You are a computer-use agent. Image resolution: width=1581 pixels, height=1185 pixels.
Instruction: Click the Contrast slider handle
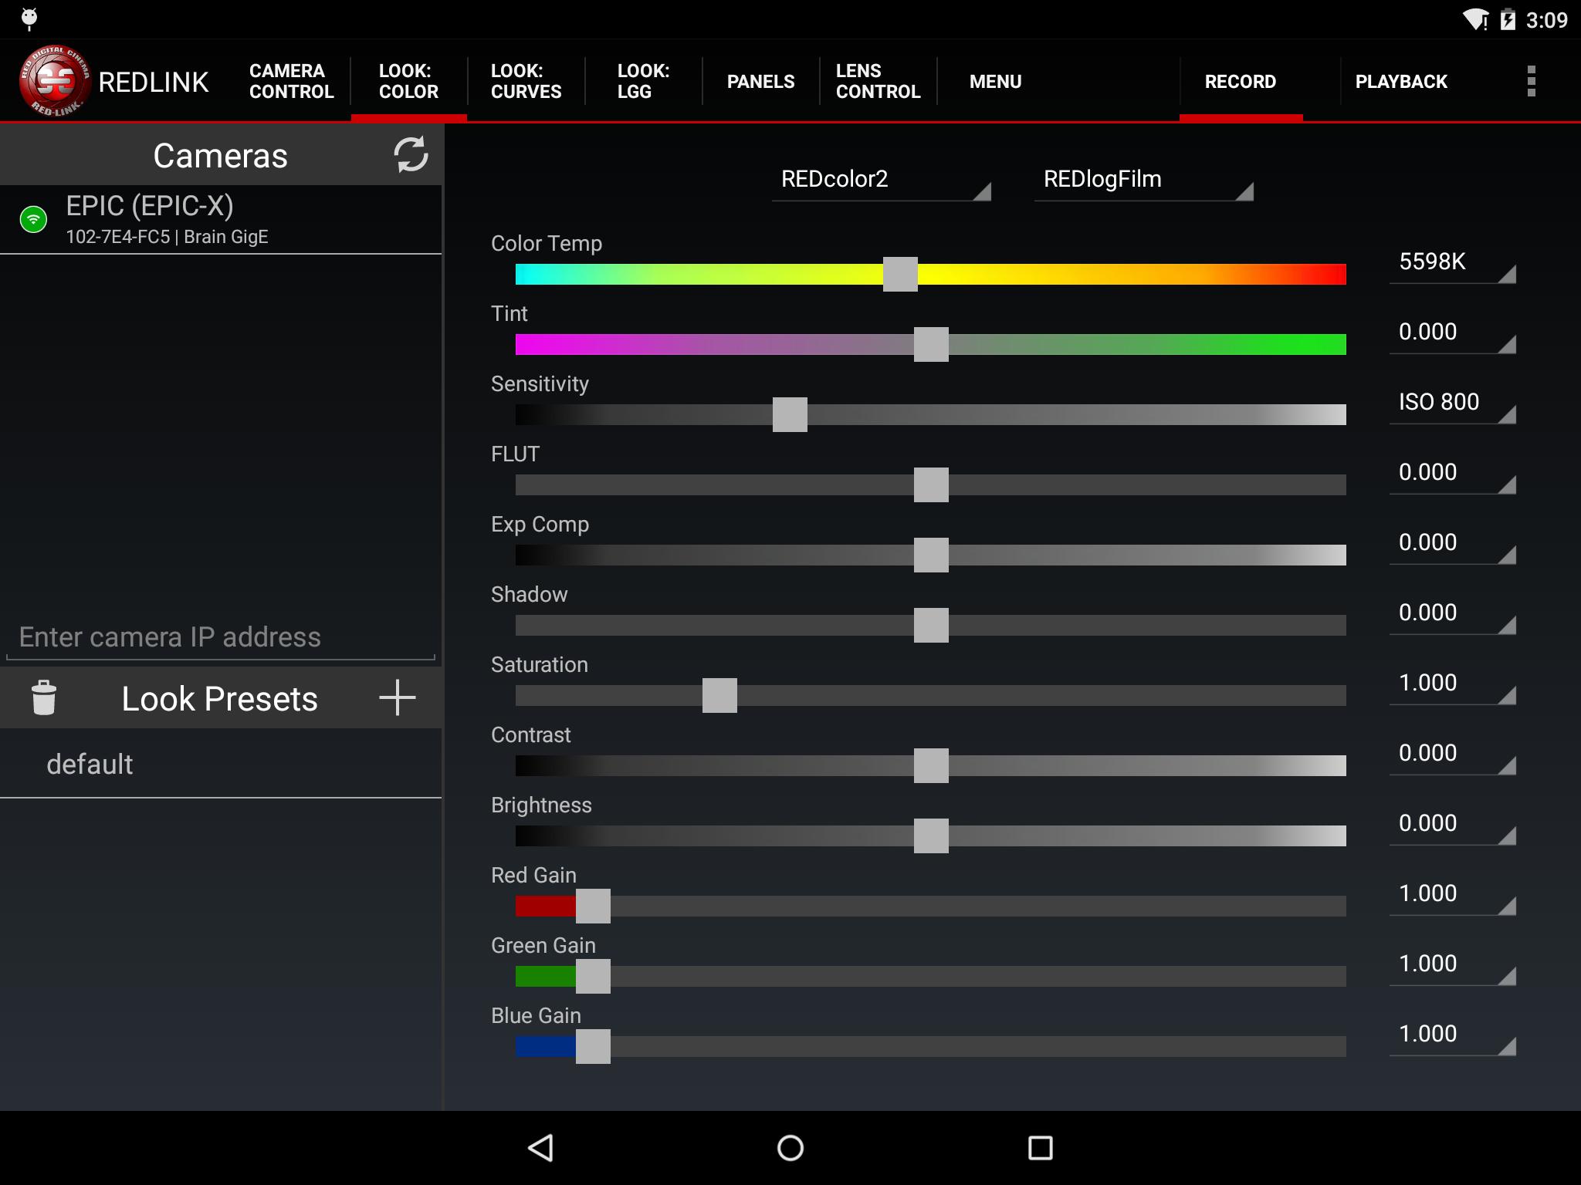coord(931,765)
